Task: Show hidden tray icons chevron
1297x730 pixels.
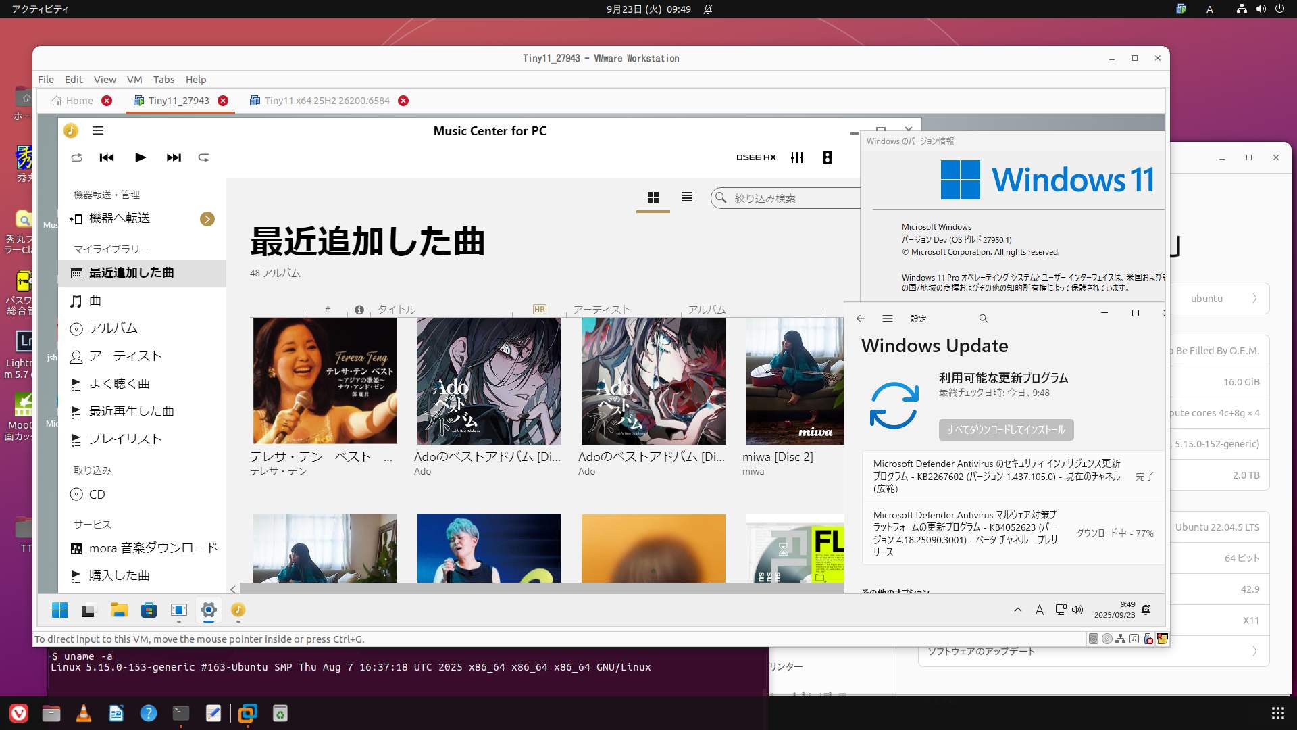Action: [1017, 610]
